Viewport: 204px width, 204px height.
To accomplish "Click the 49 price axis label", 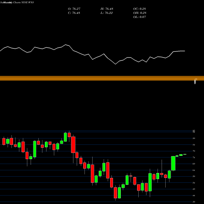I will [194, 189].
